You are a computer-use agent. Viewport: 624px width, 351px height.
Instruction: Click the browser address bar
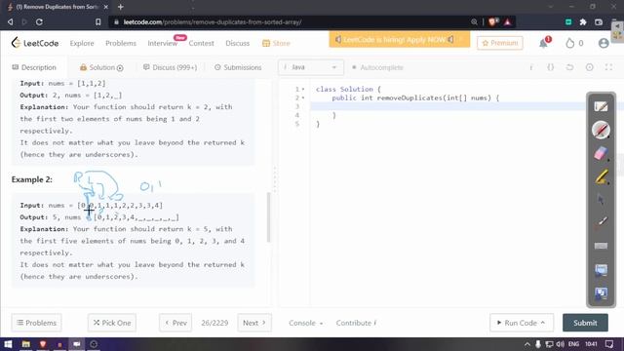pos(289,21)
